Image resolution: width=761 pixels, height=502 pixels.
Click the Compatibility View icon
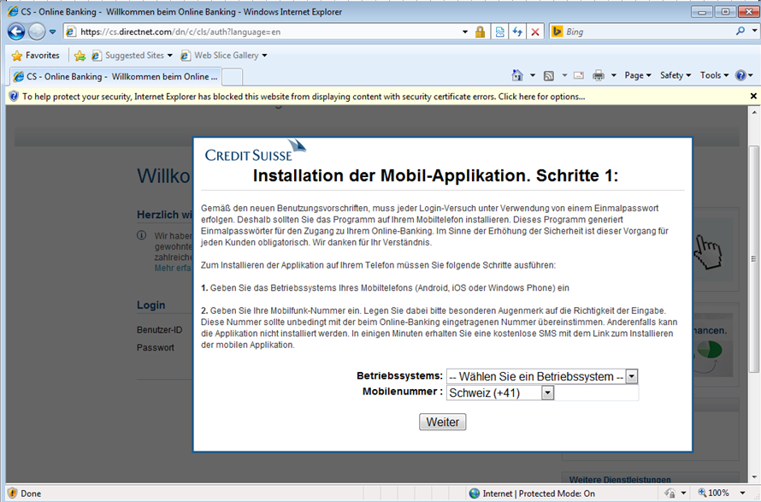[500, 32]
